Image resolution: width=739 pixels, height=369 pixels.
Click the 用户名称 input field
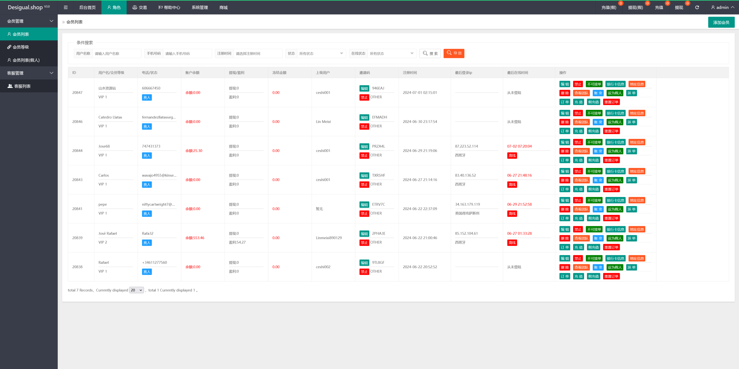[x=116, y=53]
